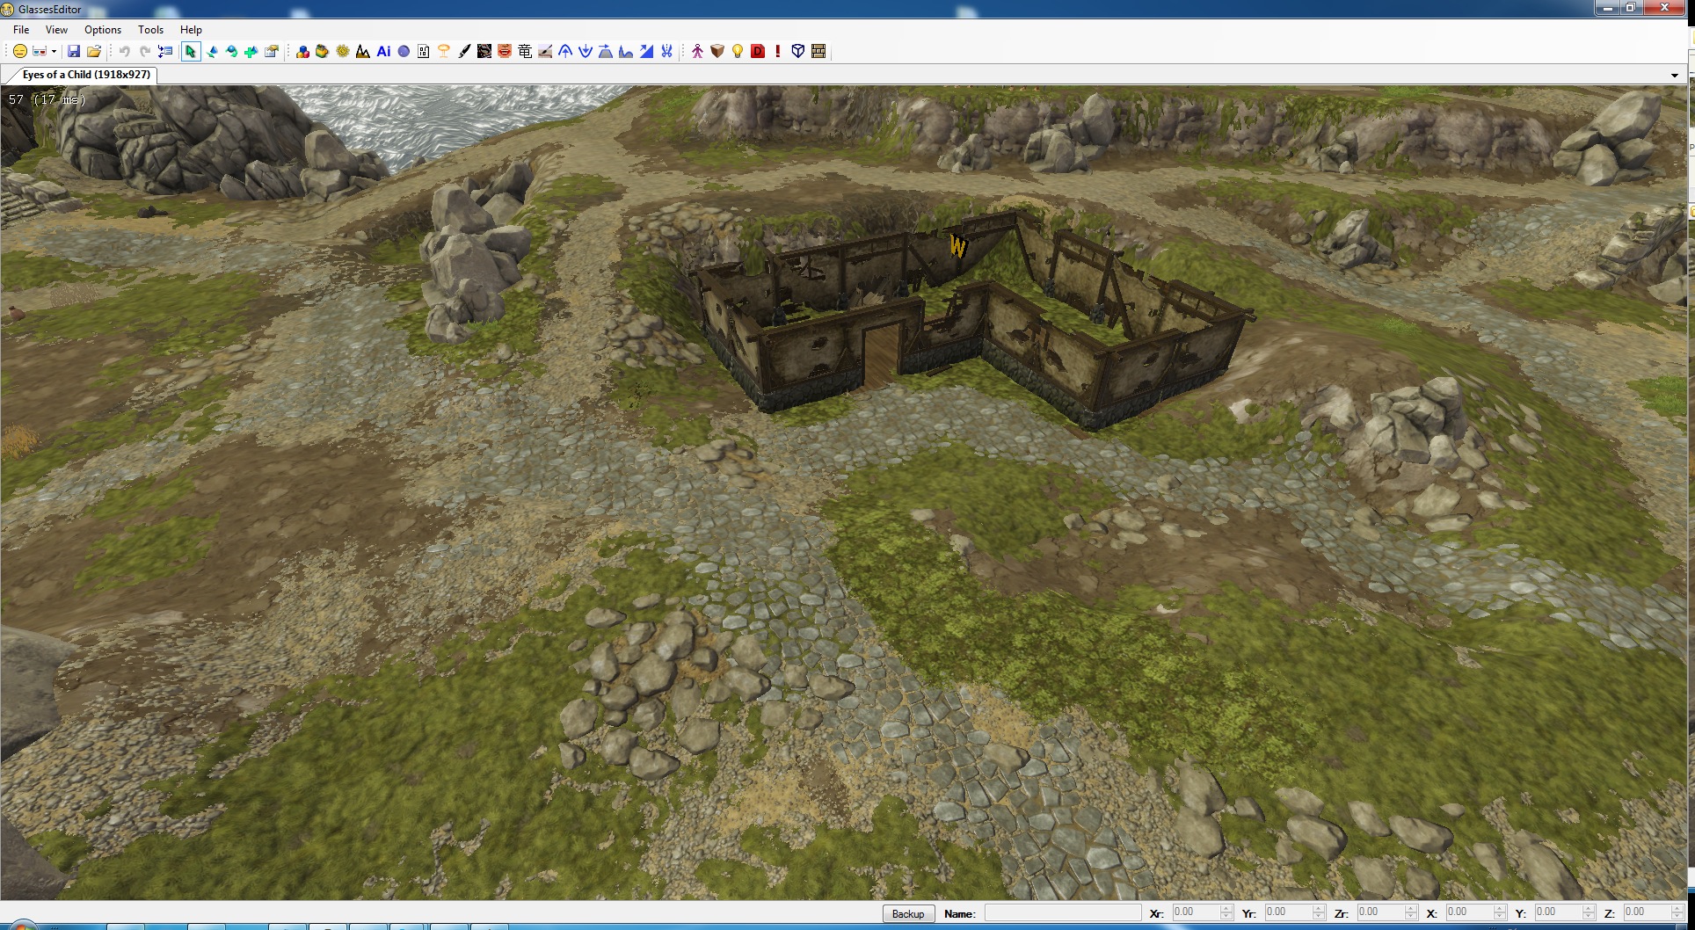
Task: Click the paintbrush tool icon
Action: point(464,52)
